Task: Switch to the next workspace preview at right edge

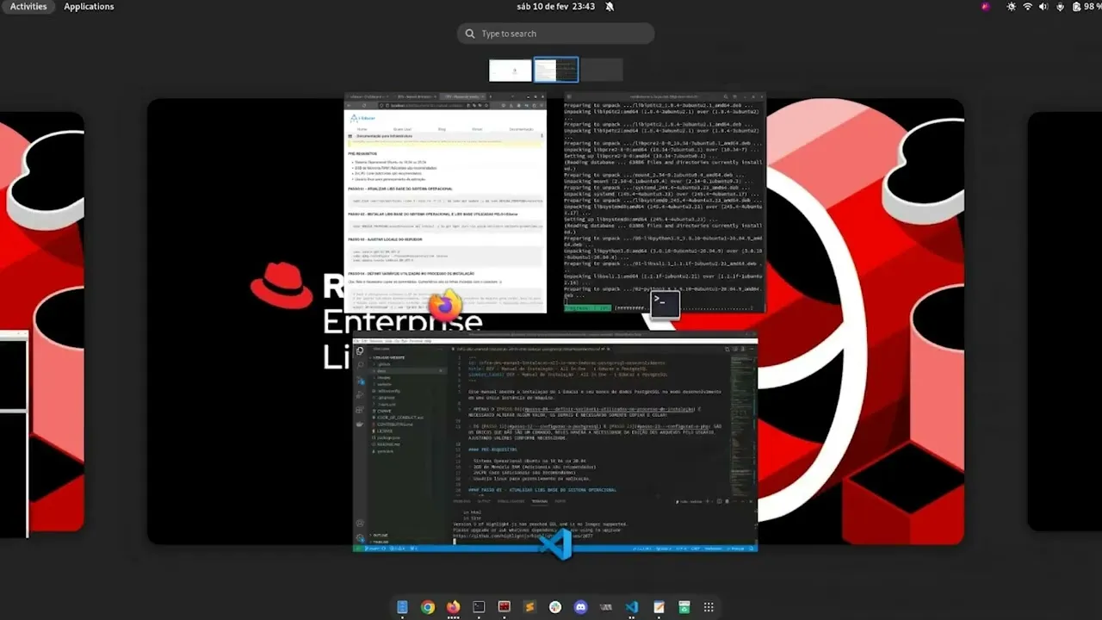Action: pos(1065,321)
